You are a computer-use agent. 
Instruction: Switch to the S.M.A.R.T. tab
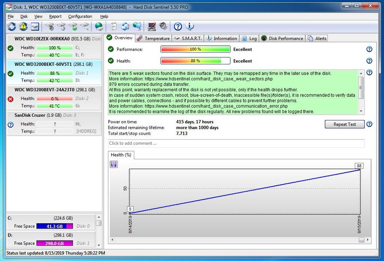[187, 39]
